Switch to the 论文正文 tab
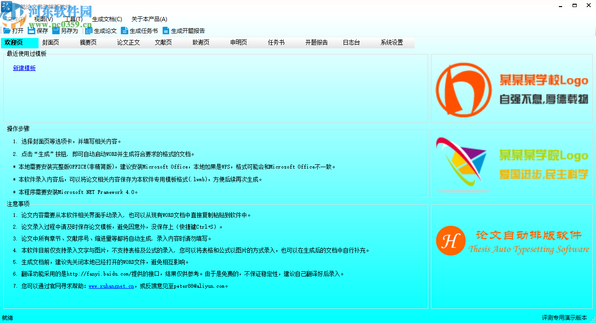 click(x=133, y=42)
